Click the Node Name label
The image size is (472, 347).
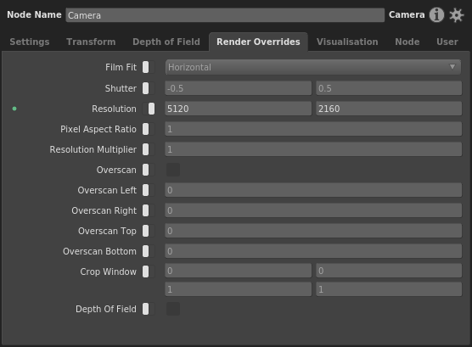(x=34, y=14)
